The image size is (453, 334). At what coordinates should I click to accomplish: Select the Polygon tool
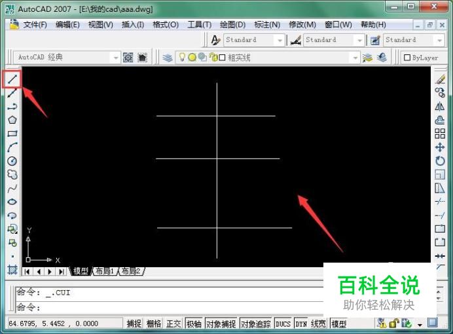click(x=12, y=120)
